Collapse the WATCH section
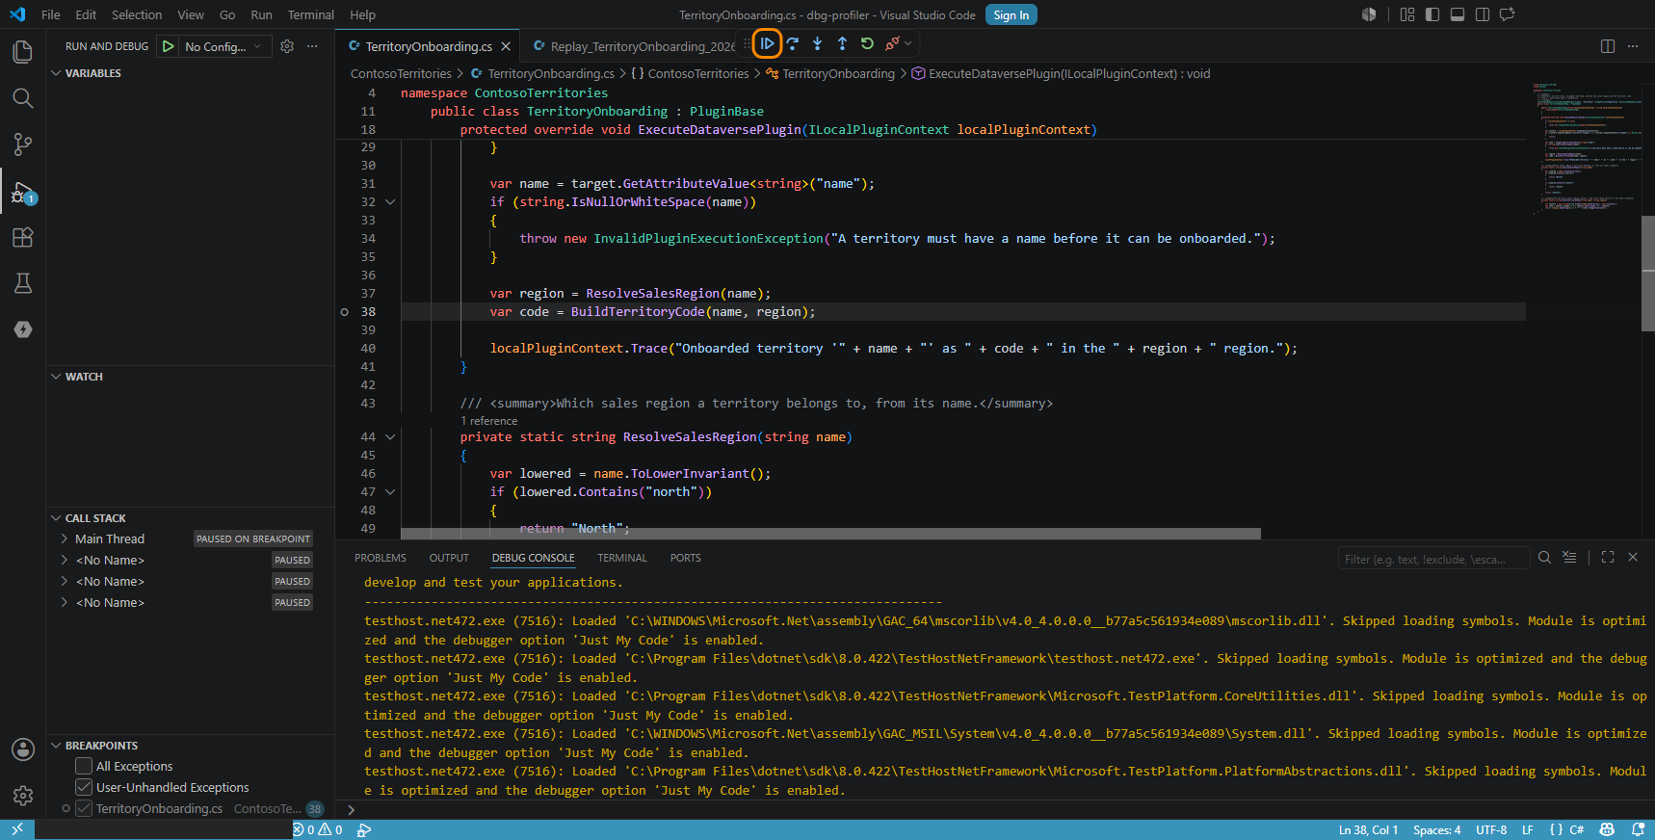This screenshot has width=1655, height=840. click(x=56, y=377)
